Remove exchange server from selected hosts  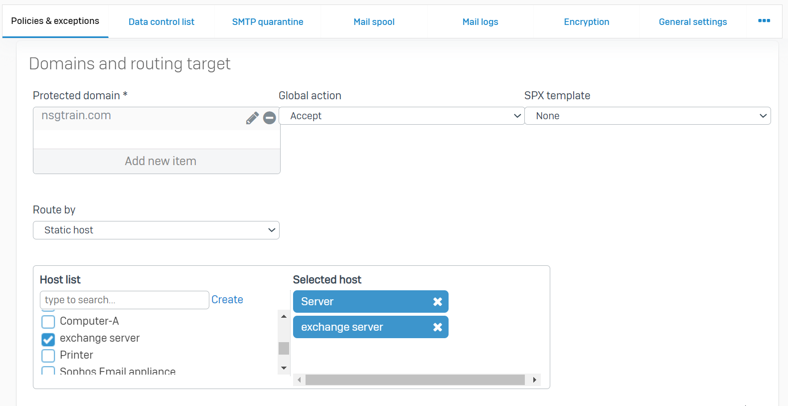tap(437, 327)
